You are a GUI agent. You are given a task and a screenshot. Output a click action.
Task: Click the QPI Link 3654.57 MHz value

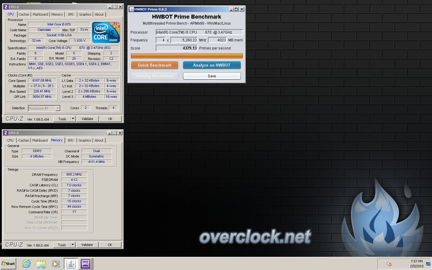tap(42, 97)
